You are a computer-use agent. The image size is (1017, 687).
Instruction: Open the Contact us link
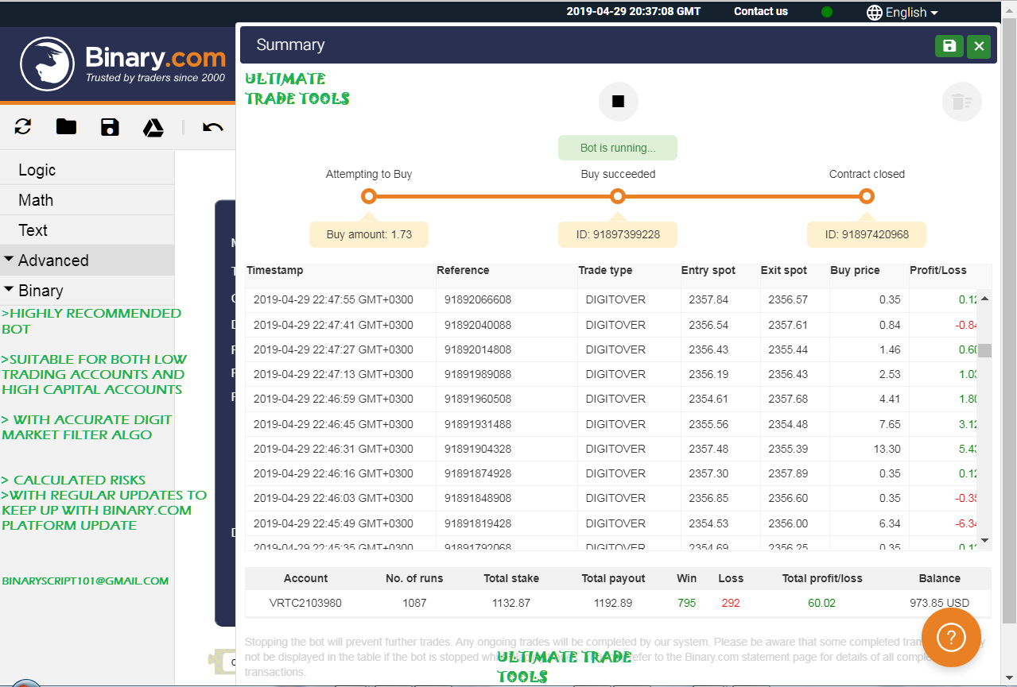coord(761,11)
